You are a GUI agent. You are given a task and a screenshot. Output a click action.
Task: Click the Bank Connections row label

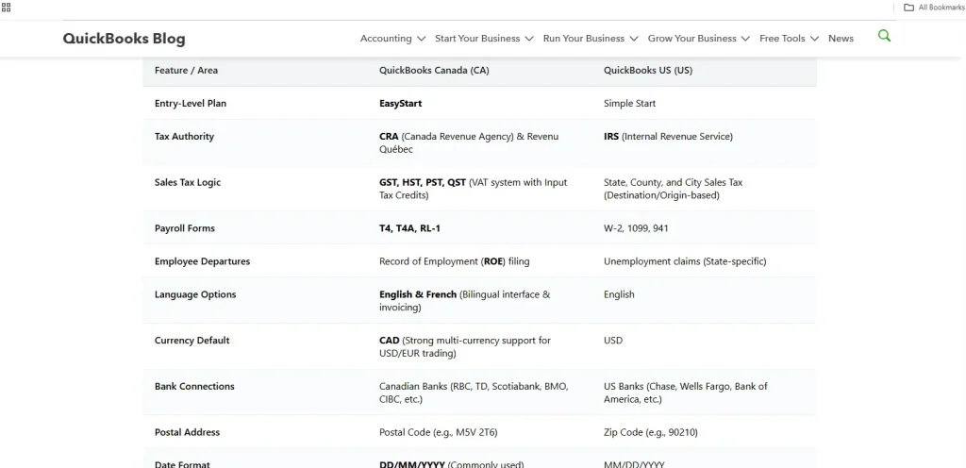194,387
